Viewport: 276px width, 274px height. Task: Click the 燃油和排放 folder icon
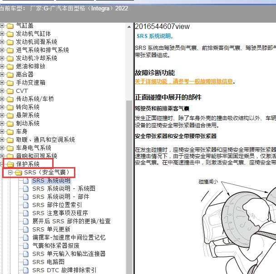click(10, 67)
